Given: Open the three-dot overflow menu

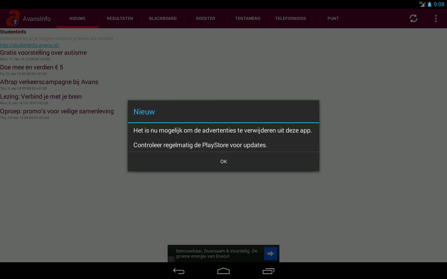Looking at the screenshot, I should pos(435,18).
